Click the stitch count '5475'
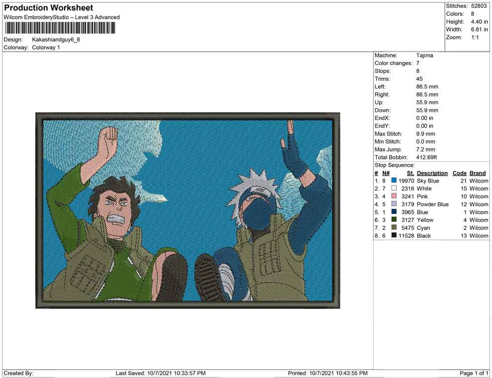The width and height of the screenshot is (492, 378). click(x=408, y=228)
